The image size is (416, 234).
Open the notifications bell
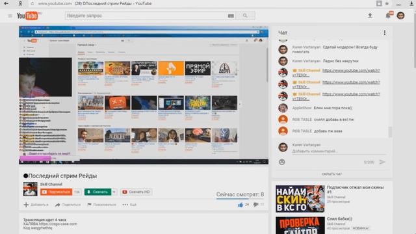pos(388,16)
